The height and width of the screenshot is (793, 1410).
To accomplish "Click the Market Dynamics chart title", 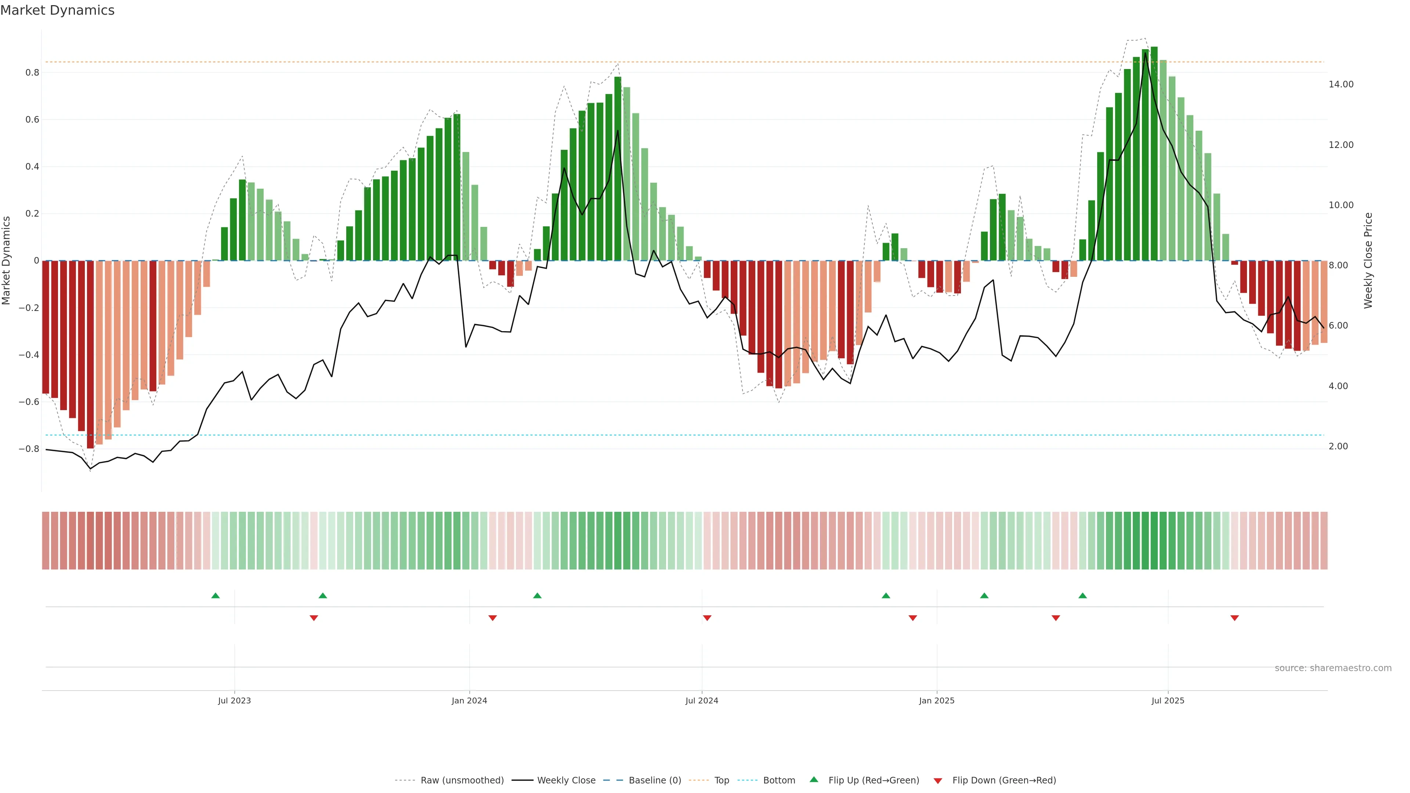I will coord(58,10).
